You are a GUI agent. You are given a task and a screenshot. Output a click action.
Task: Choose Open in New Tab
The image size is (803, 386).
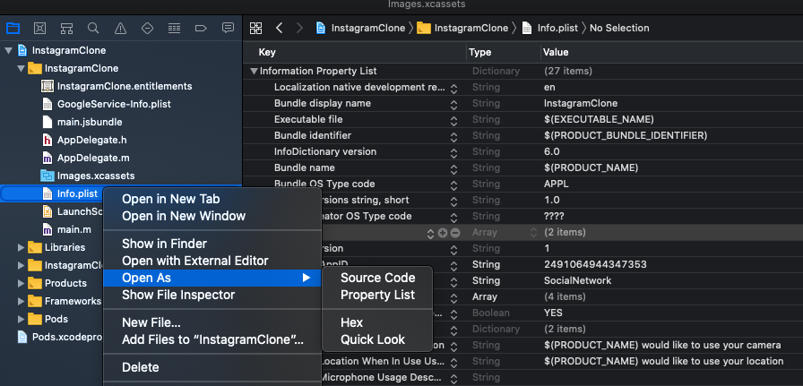170,199
